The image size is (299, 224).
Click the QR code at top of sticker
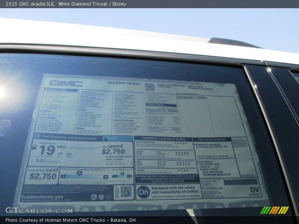tap(150, 87)
